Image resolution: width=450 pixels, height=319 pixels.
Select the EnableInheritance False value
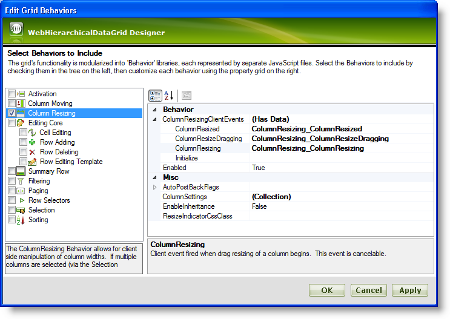[x=342, y=206]
